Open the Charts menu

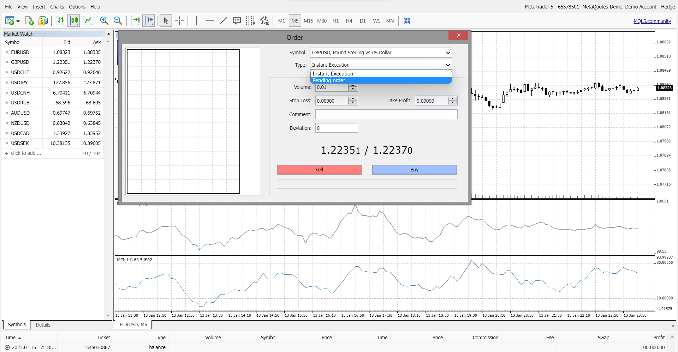57,7
